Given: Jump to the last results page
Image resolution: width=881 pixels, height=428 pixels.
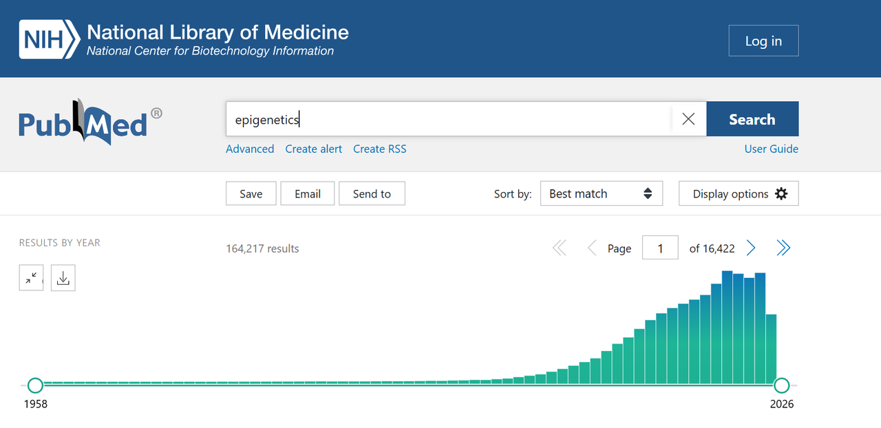Looking at the screenshot, I should tap(783, 248).
